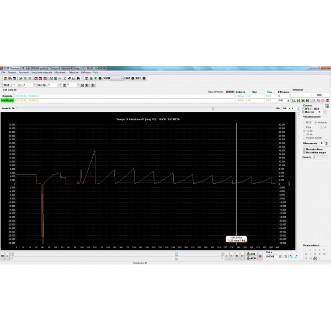Click the clipboard icon in Memo indirizzi

click(x=315, y=258)
